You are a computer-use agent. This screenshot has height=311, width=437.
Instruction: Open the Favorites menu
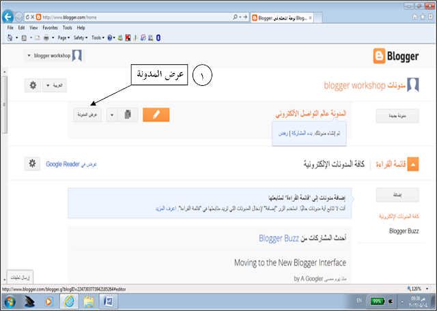[50, 27]
